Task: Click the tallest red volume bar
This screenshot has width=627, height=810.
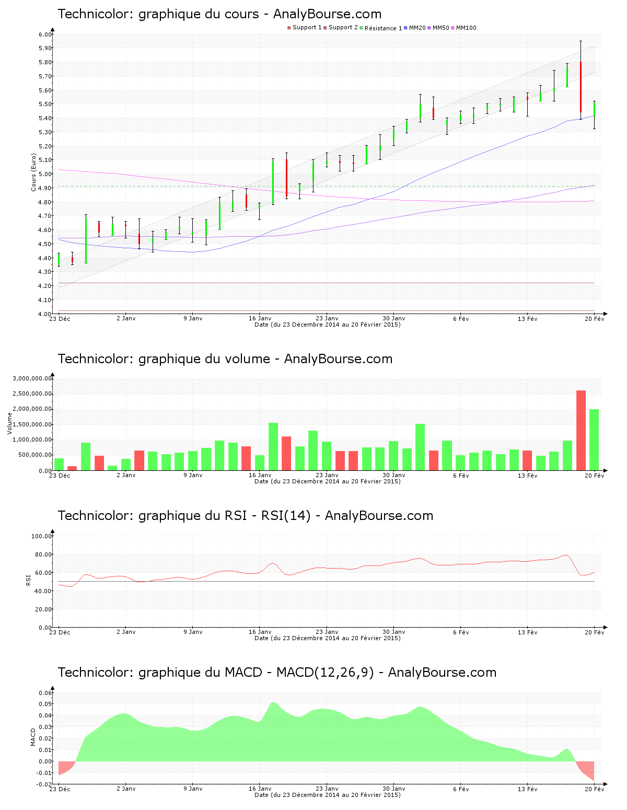Action: [581, 430]
